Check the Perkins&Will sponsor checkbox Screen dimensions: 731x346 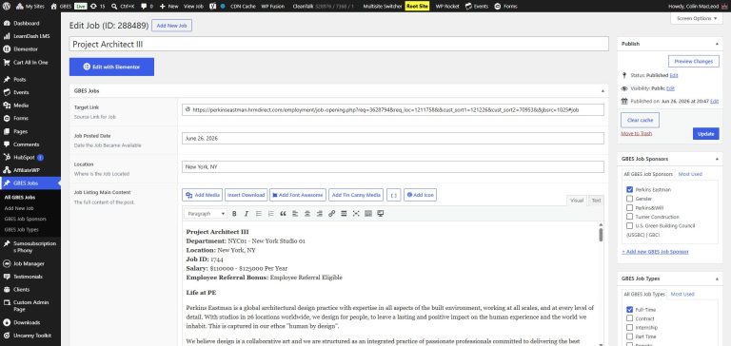pyautogui.click(x=630, y=207)
